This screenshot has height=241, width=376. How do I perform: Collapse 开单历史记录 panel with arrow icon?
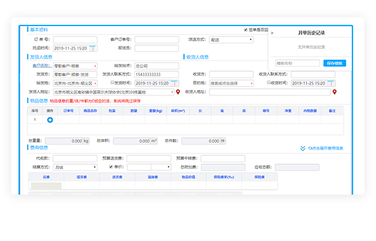click(272, 33)
